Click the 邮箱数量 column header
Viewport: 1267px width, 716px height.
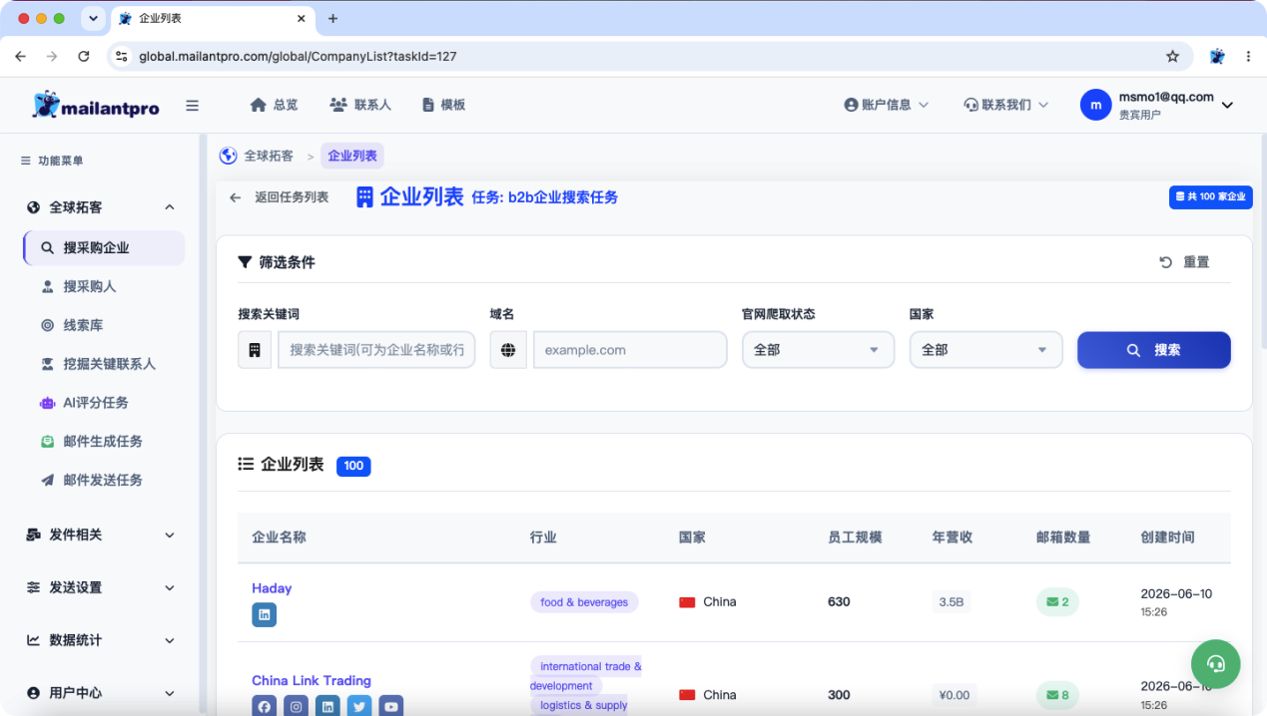click(x=1063, y=537)
